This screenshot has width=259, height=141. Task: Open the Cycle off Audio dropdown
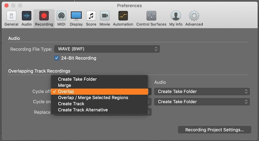pos(202,91)
